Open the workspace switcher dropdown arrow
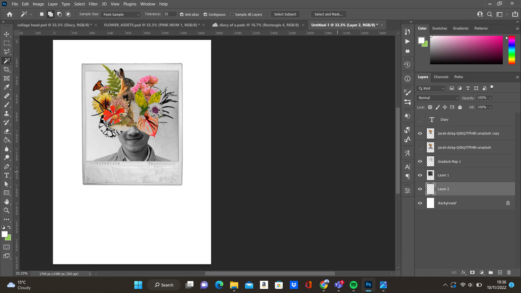Image resolution: width=521 pixels, height=293 pixels. click(507, 14)
